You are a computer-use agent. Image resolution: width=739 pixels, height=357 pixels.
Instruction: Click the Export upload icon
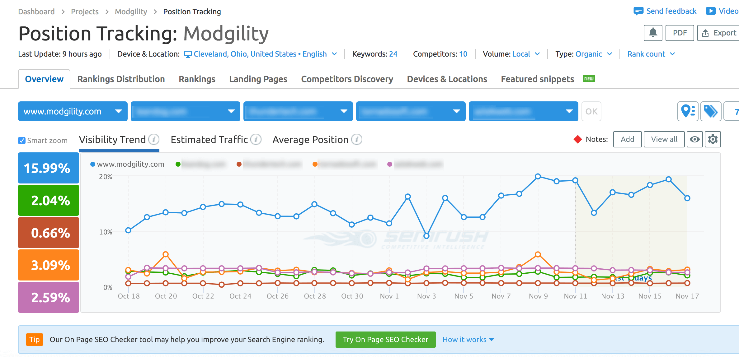click(x=705, y=33)
